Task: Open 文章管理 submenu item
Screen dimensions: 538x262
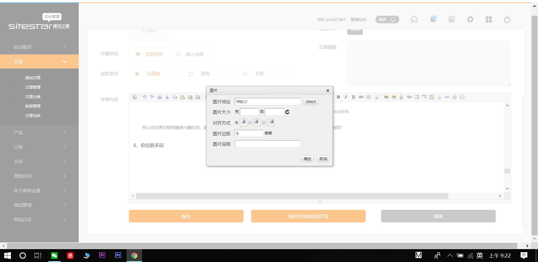Action: [33, 87]
